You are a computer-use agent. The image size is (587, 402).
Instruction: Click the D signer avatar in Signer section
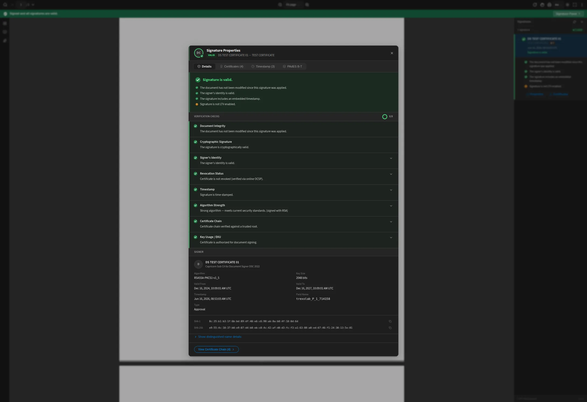[198, 264]
